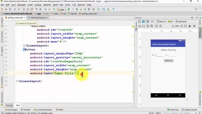Click the Undo arrow icon

click(15, 9)
